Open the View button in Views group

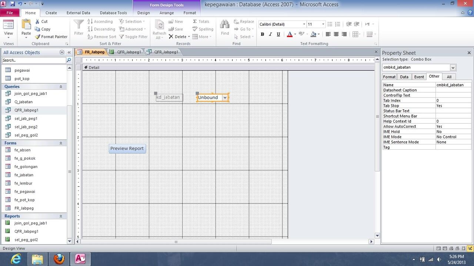[x=8, y=30]
